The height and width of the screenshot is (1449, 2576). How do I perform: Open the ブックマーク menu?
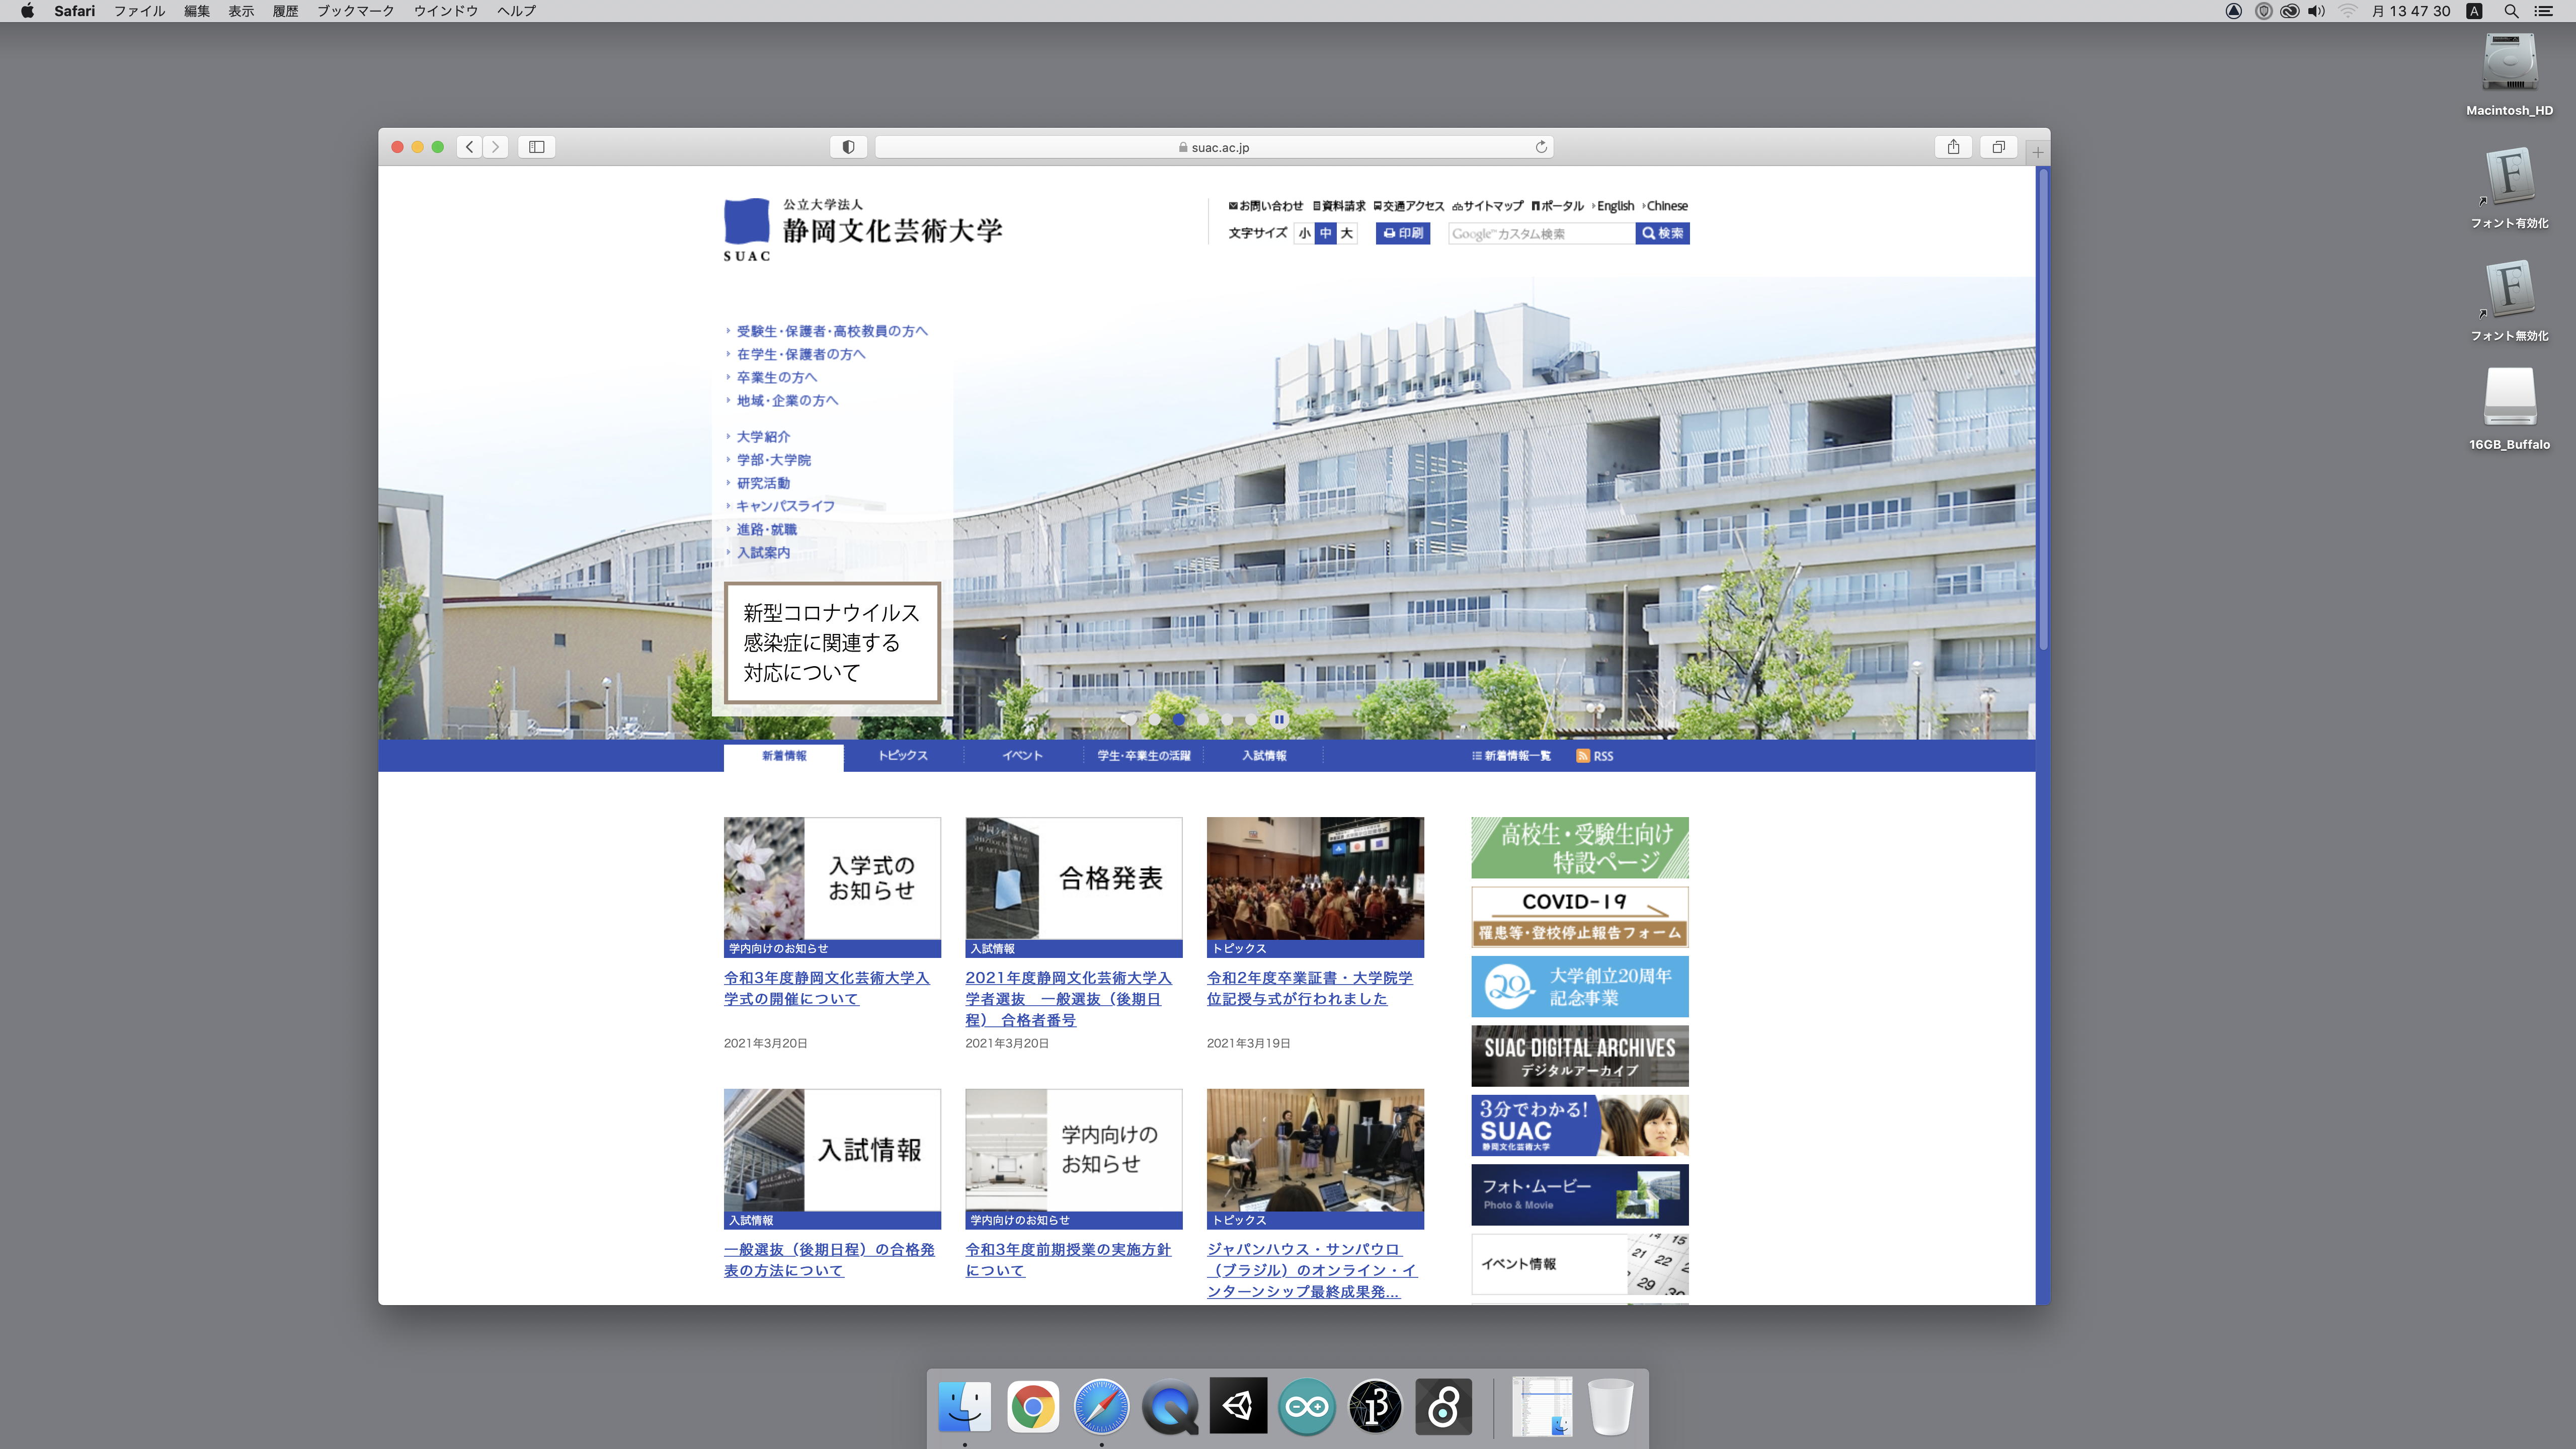click(355, 11)
